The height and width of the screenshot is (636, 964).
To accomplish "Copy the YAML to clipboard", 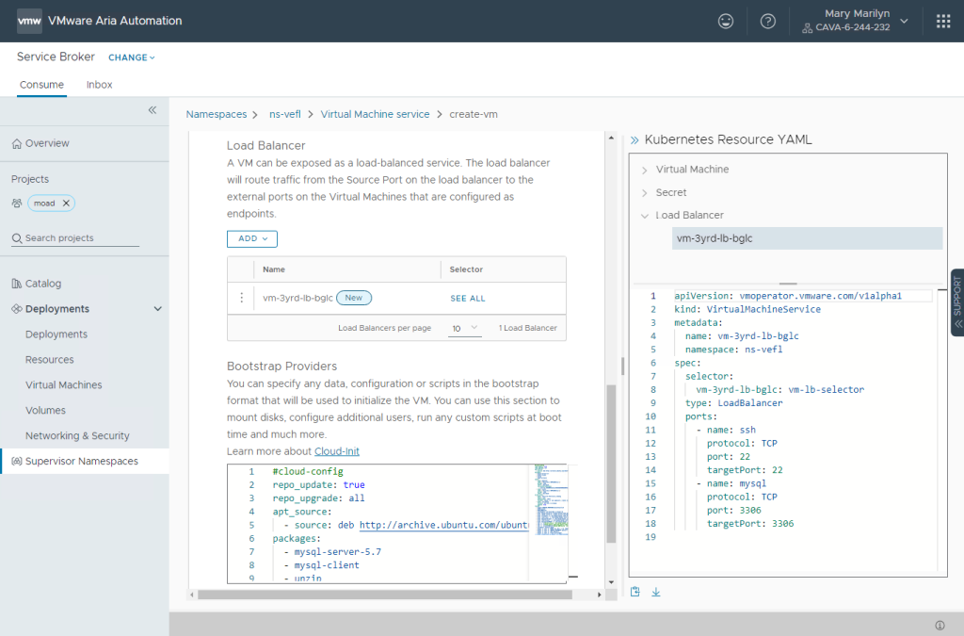I will (x=635, y=592).
